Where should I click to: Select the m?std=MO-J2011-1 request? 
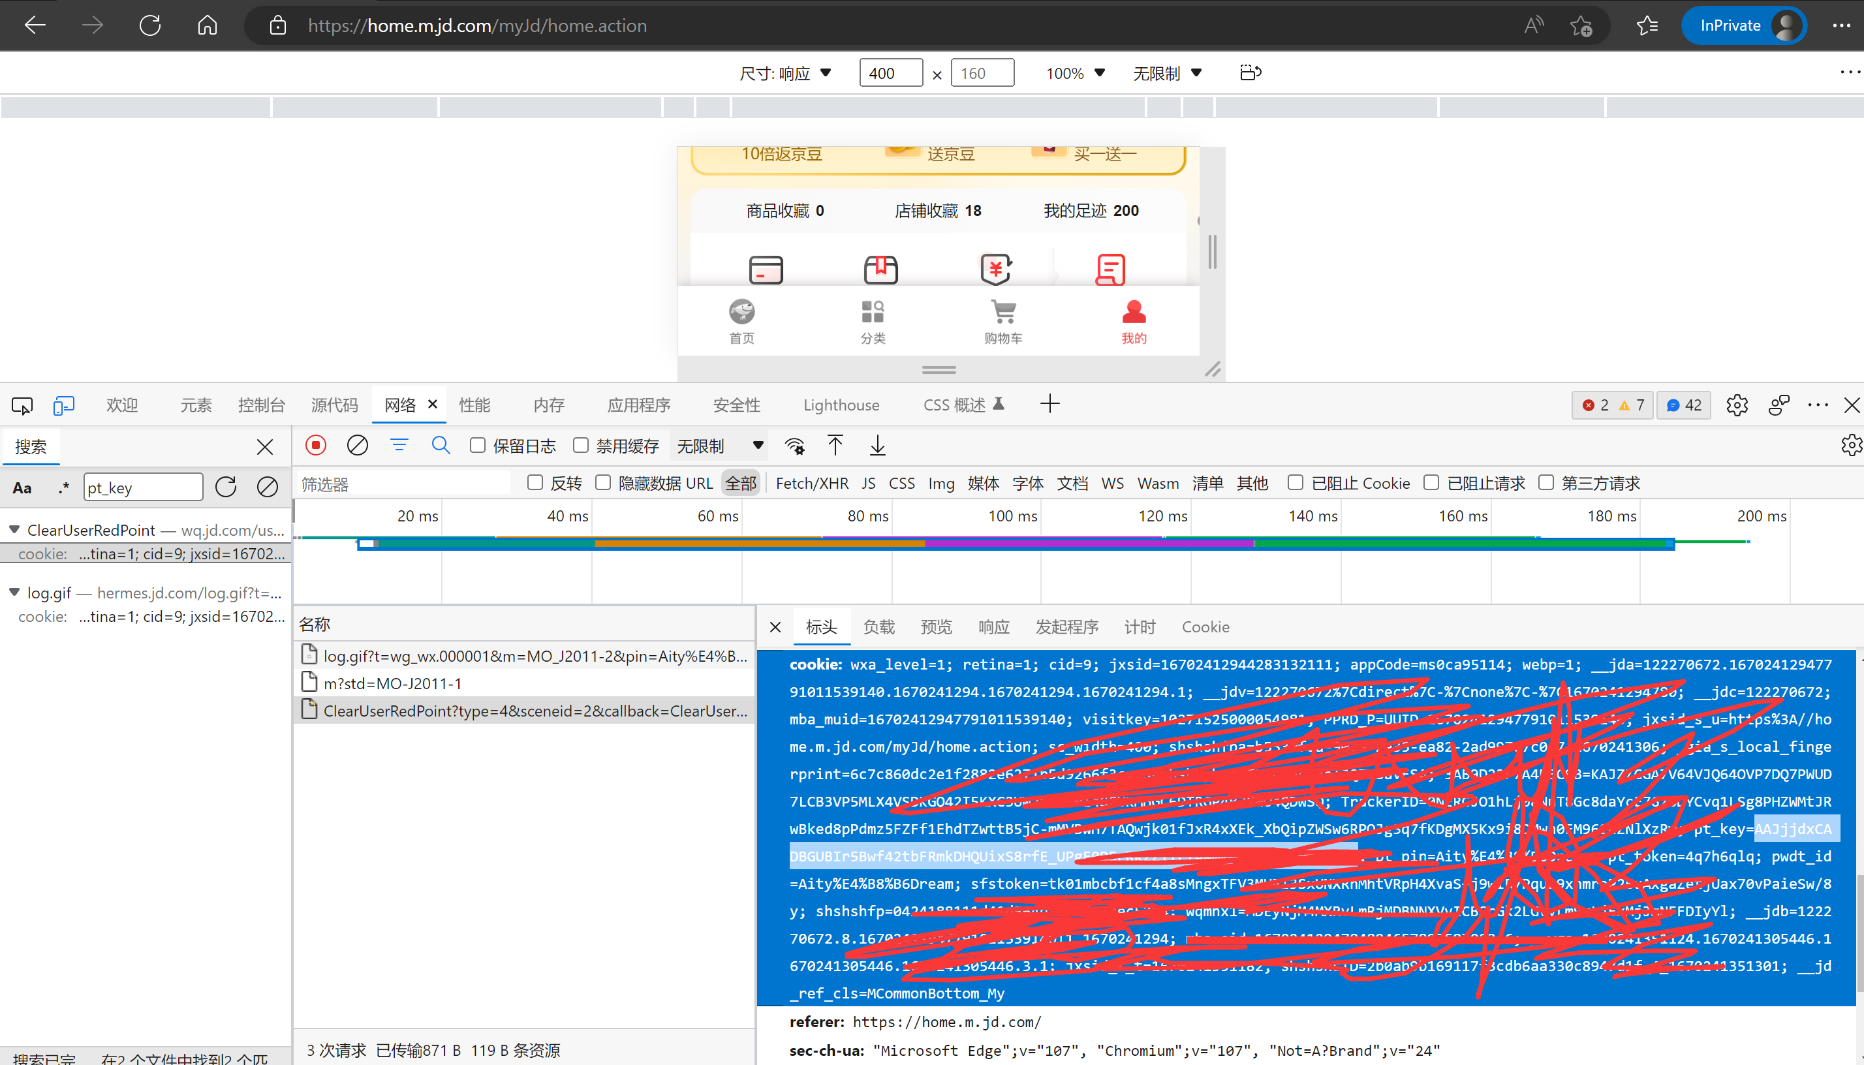tap(525, 683)
